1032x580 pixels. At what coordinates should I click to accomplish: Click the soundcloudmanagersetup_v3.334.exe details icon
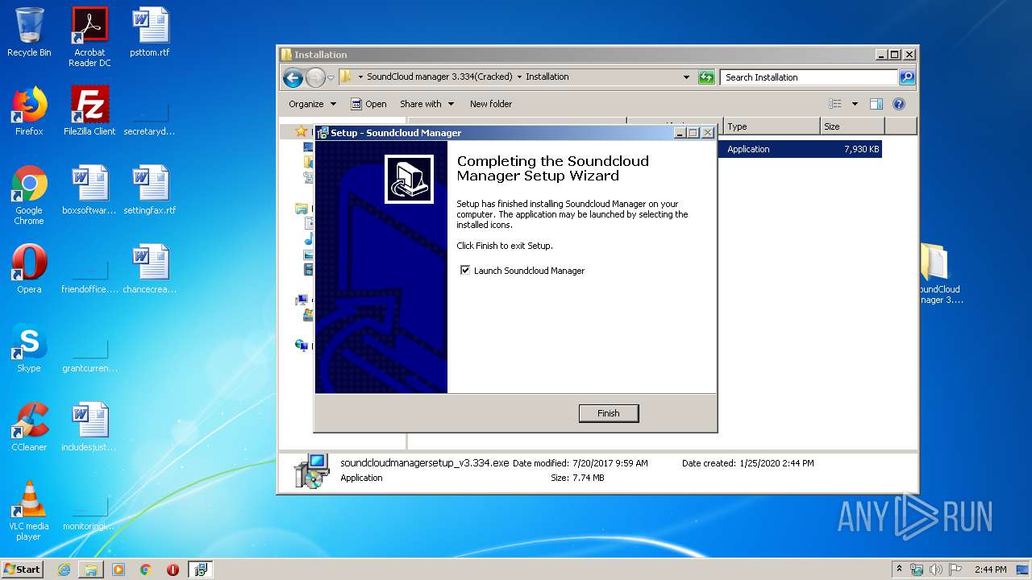click(x=310, y=471)
